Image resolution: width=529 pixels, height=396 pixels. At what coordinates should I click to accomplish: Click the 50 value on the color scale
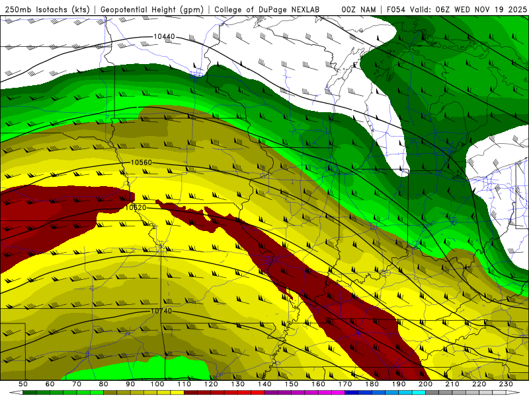[23, 384]
